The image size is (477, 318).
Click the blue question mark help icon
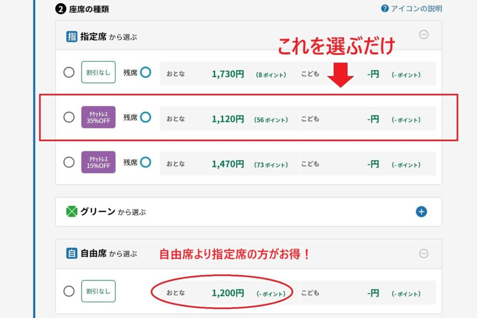(x=385, y=8)
